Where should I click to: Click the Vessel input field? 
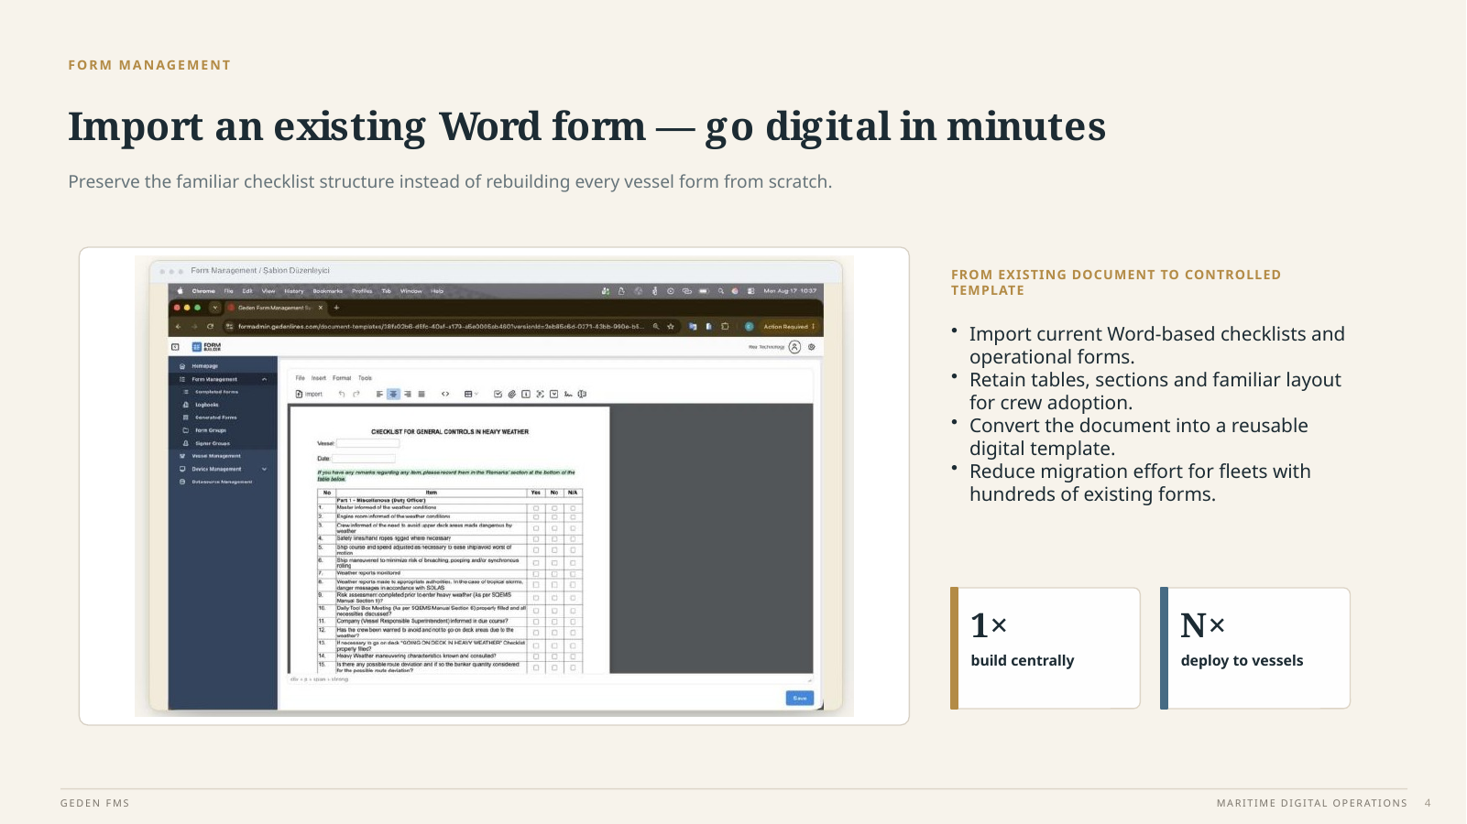[x=367, y=443]
